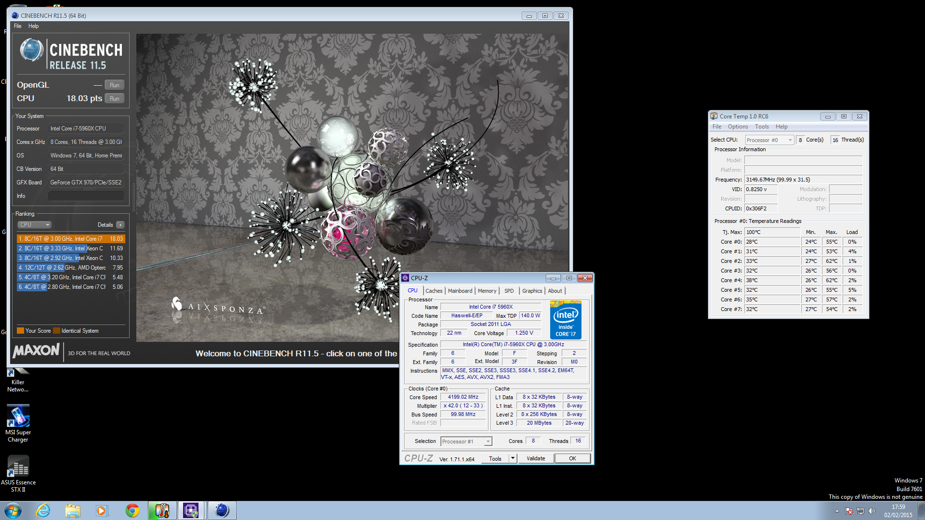Image resolution: width=925 pixels, height=520 pixels.
Task: Click OK in the CPU-Z window
Action: point(572,459)
